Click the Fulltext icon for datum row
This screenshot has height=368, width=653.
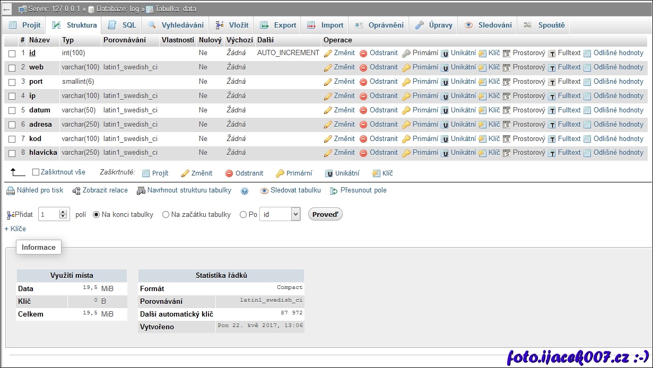(x=552, y=110)
